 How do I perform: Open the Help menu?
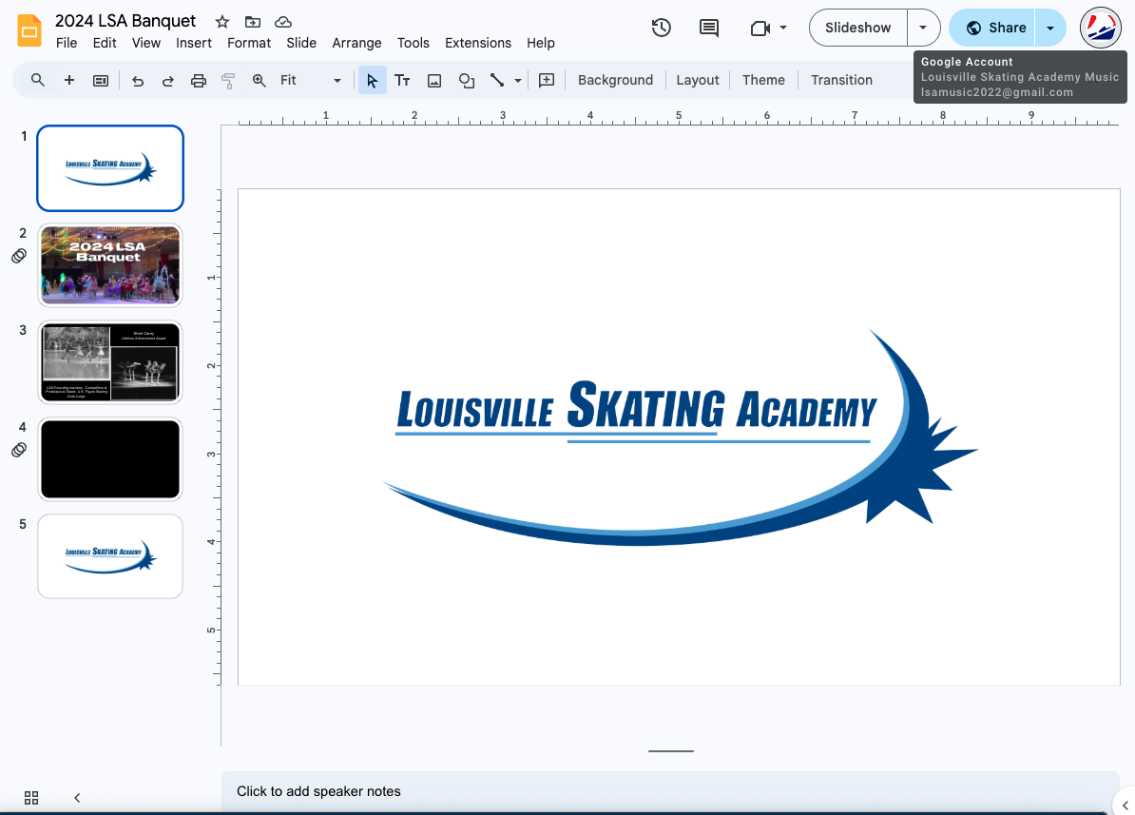(541, 43)
